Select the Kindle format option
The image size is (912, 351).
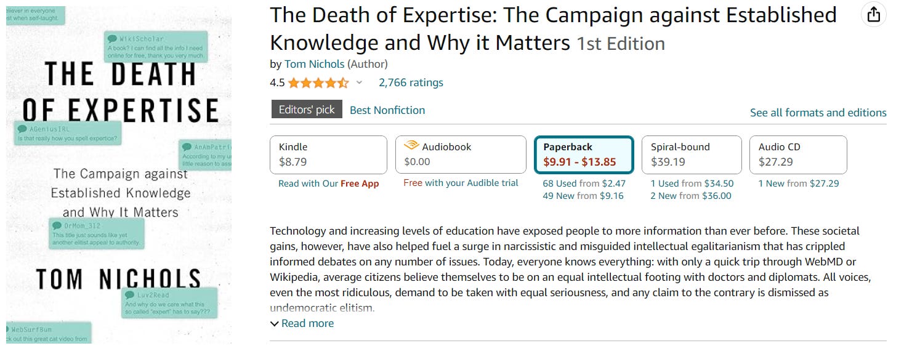point(328,155)
